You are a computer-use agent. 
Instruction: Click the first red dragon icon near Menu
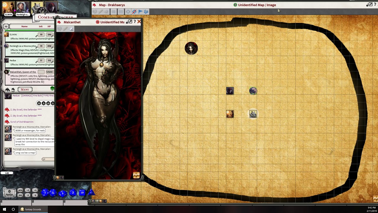click(x=7, y=89)
